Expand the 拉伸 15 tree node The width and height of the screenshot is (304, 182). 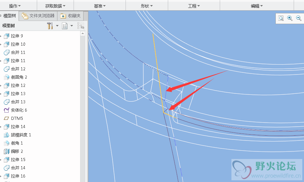(1, 160)
